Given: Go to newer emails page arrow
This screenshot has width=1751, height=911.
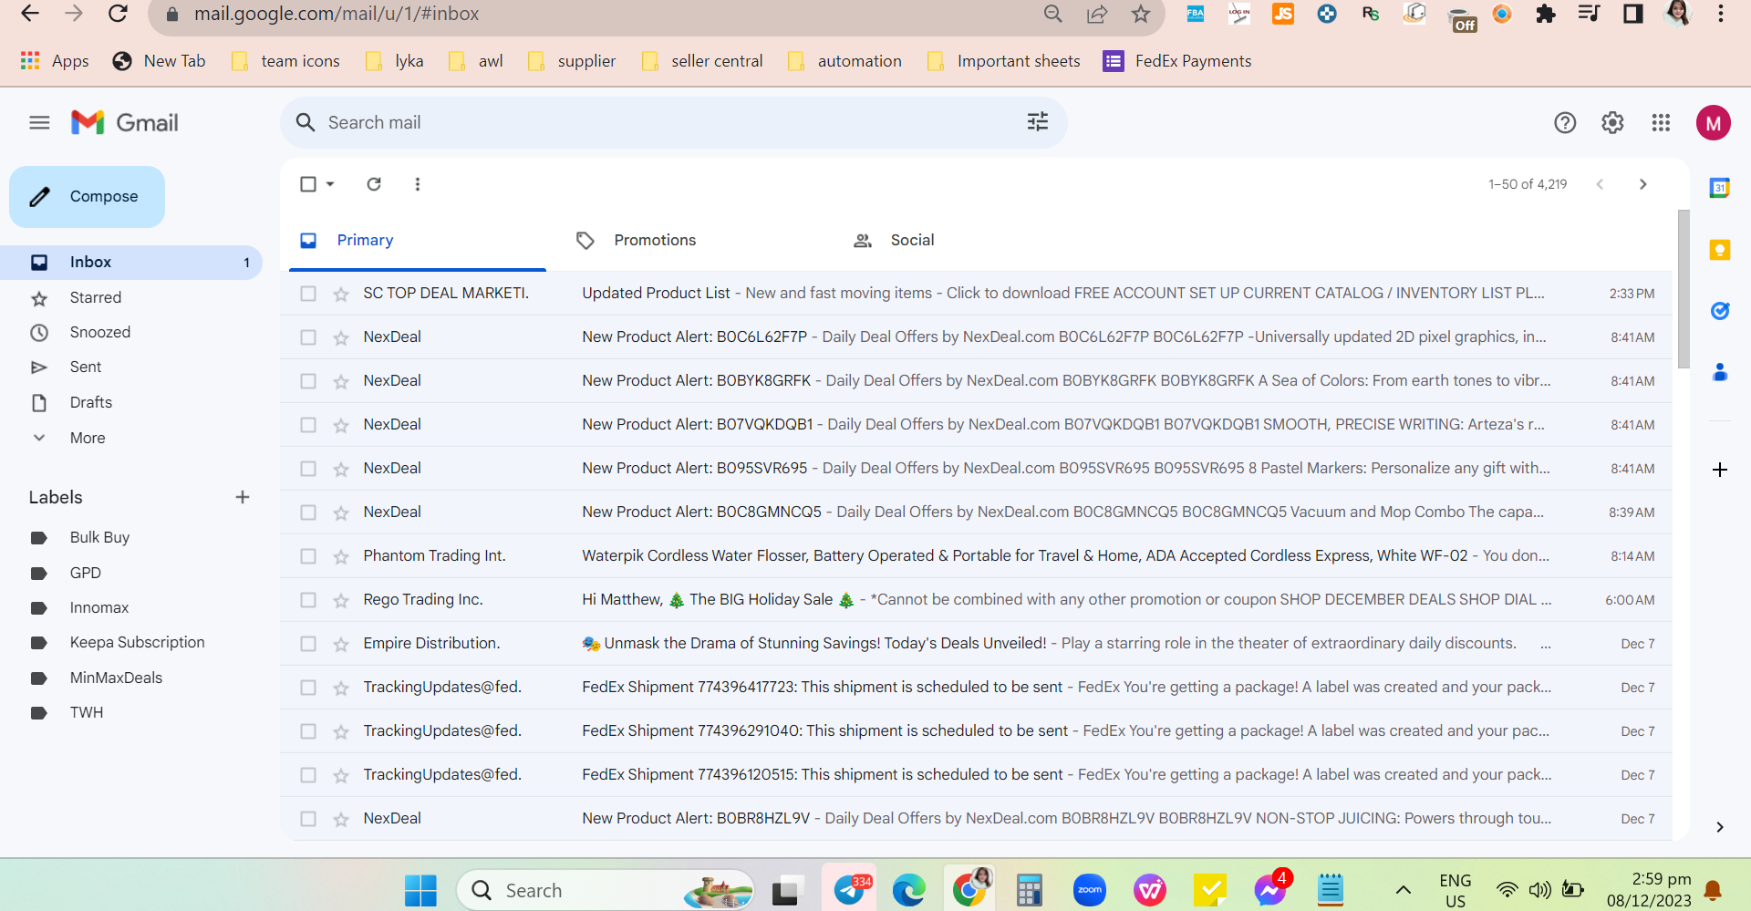Looking at the screenshot, I should pyautogui.click(x=1600, y=184).
